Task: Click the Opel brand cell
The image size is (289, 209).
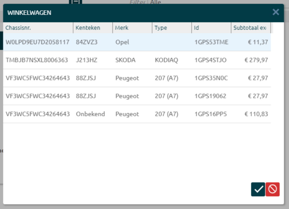Action: tap(122, 42)
